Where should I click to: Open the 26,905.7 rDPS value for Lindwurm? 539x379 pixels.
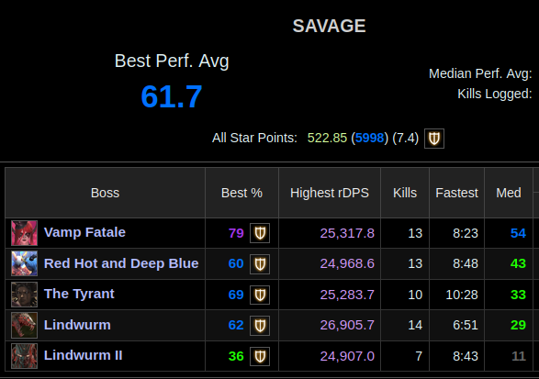[347, 325]
